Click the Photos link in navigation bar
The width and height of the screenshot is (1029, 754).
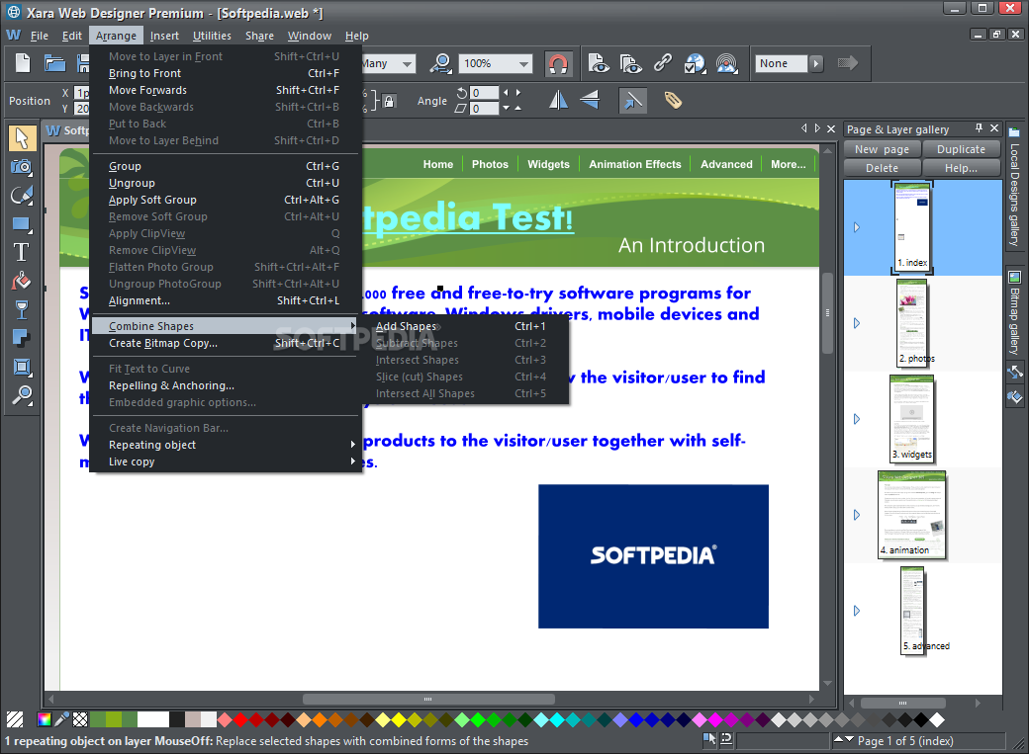(x=490, y=165)
